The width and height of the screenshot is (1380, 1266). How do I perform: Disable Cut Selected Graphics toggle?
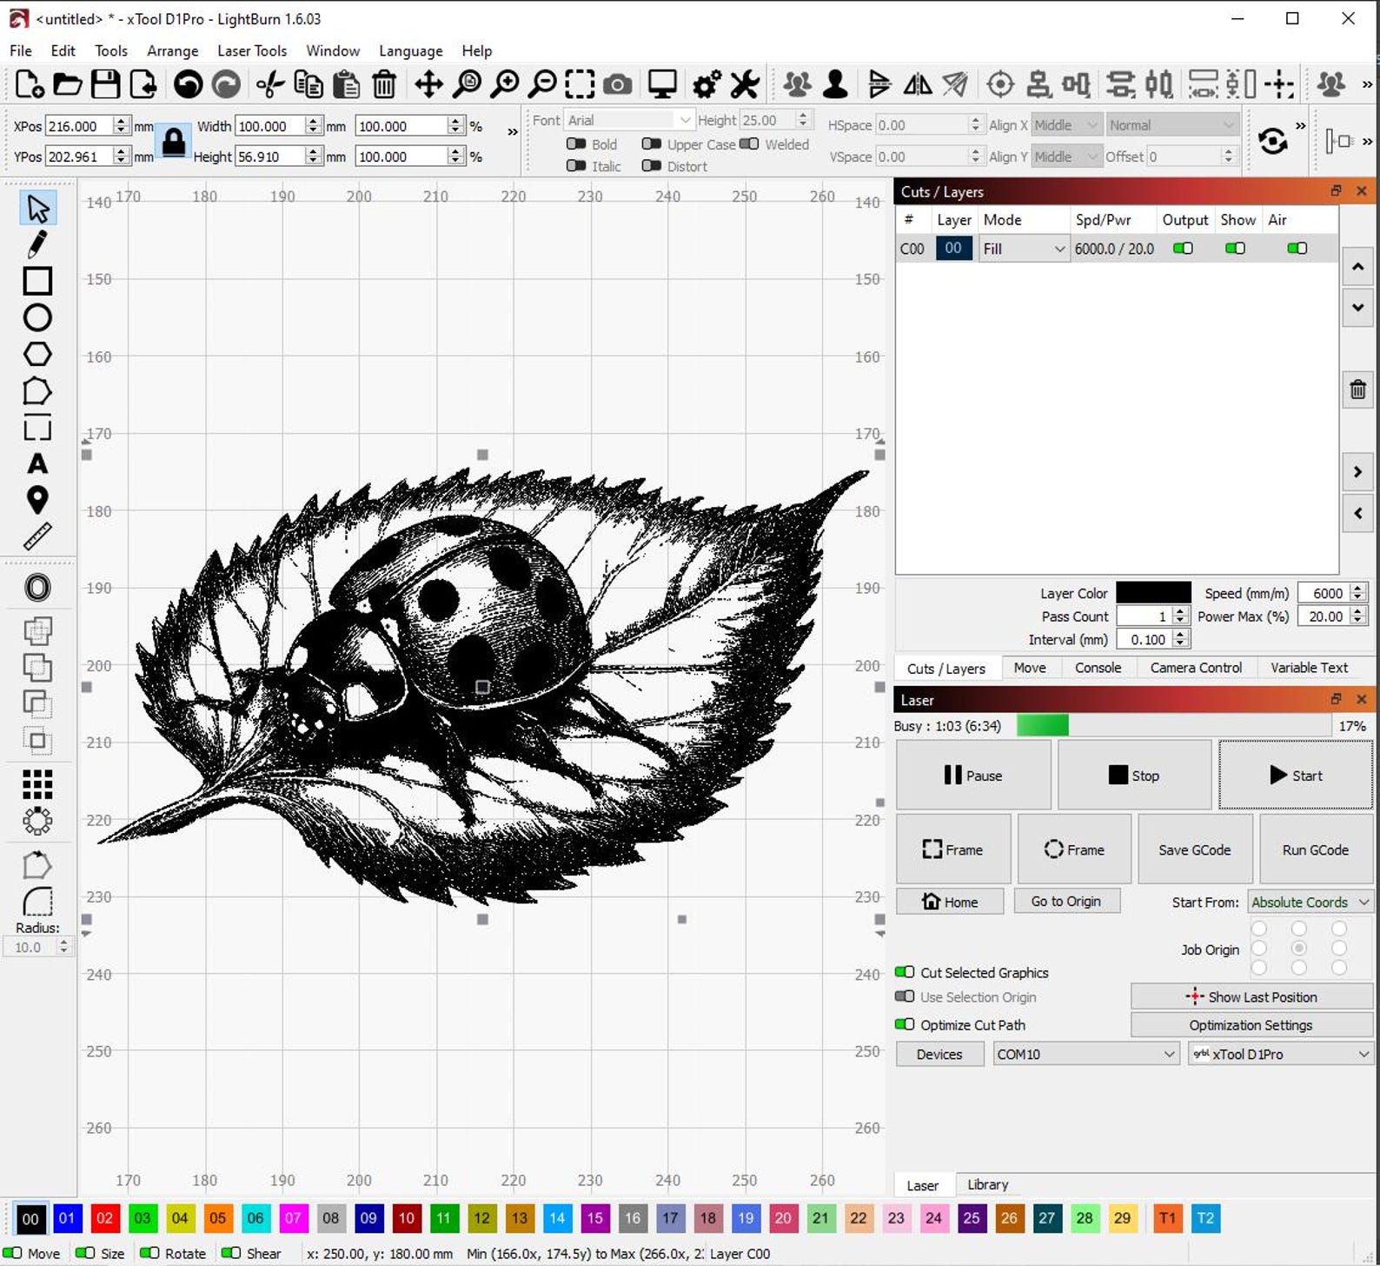[x=905, y=972]
